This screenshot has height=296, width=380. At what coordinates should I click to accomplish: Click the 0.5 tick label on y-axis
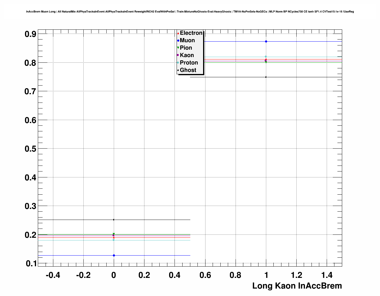(30, 149)
